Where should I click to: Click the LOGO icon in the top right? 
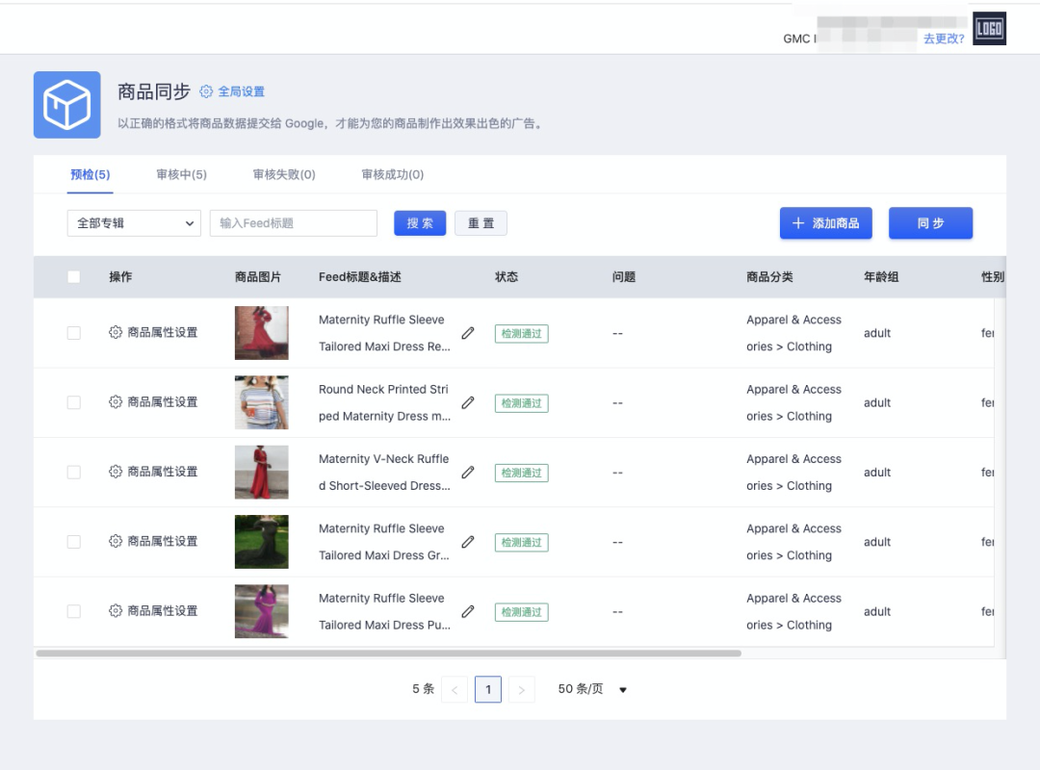989,29
